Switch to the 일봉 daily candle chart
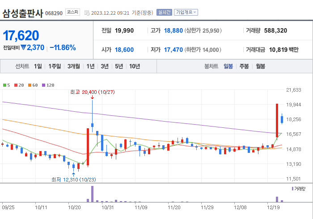The height and width of the screenshot is (219, 313). [x=228, y=66]
